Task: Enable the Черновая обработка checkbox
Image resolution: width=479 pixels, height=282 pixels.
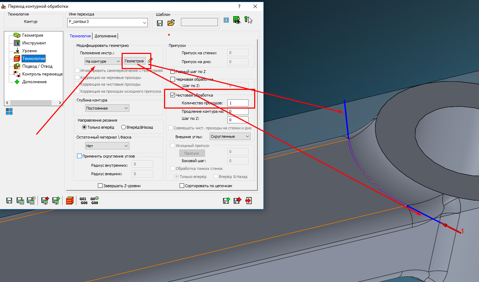Action: 173,79
